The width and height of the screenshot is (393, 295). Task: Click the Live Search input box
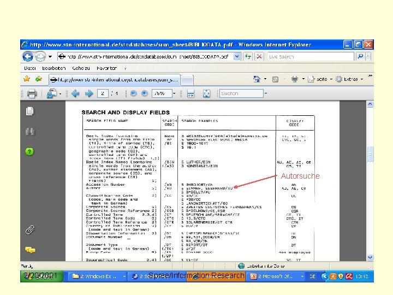[x=311, y=57]
